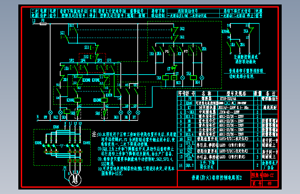The height and width of the screenshot is (194, 300).
Task: Select the 时间继电器 name cell
Action: pos(207,108)
